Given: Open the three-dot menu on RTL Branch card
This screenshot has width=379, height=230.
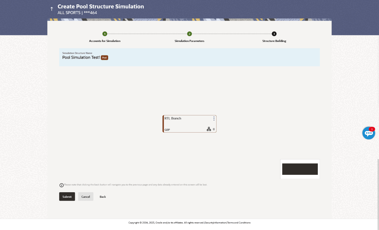Looking at the screenshot, I should tap(214, 119).
